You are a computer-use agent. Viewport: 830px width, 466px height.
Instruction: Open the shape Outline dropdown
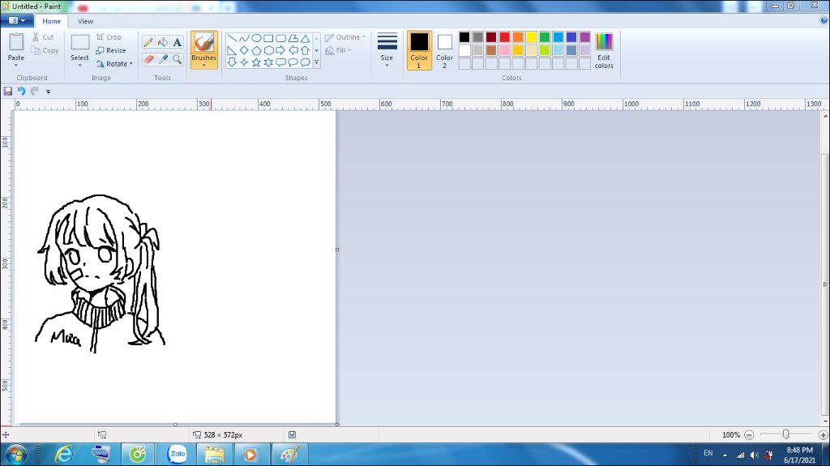coord(345,37)
